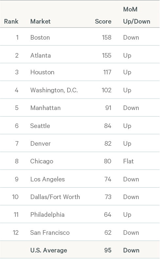Click the Manhattan market entry
This screenshot has width=160, height=259.
[46, 108]
